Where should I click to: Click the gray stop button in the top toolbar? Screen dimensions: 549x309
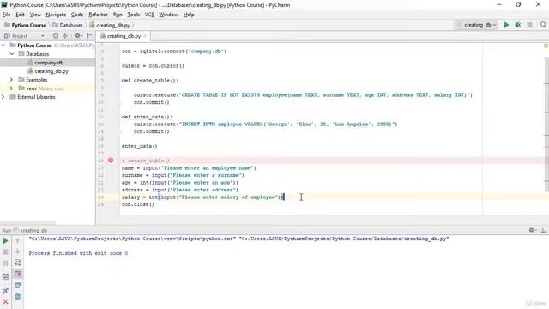(x=530, y=25)
